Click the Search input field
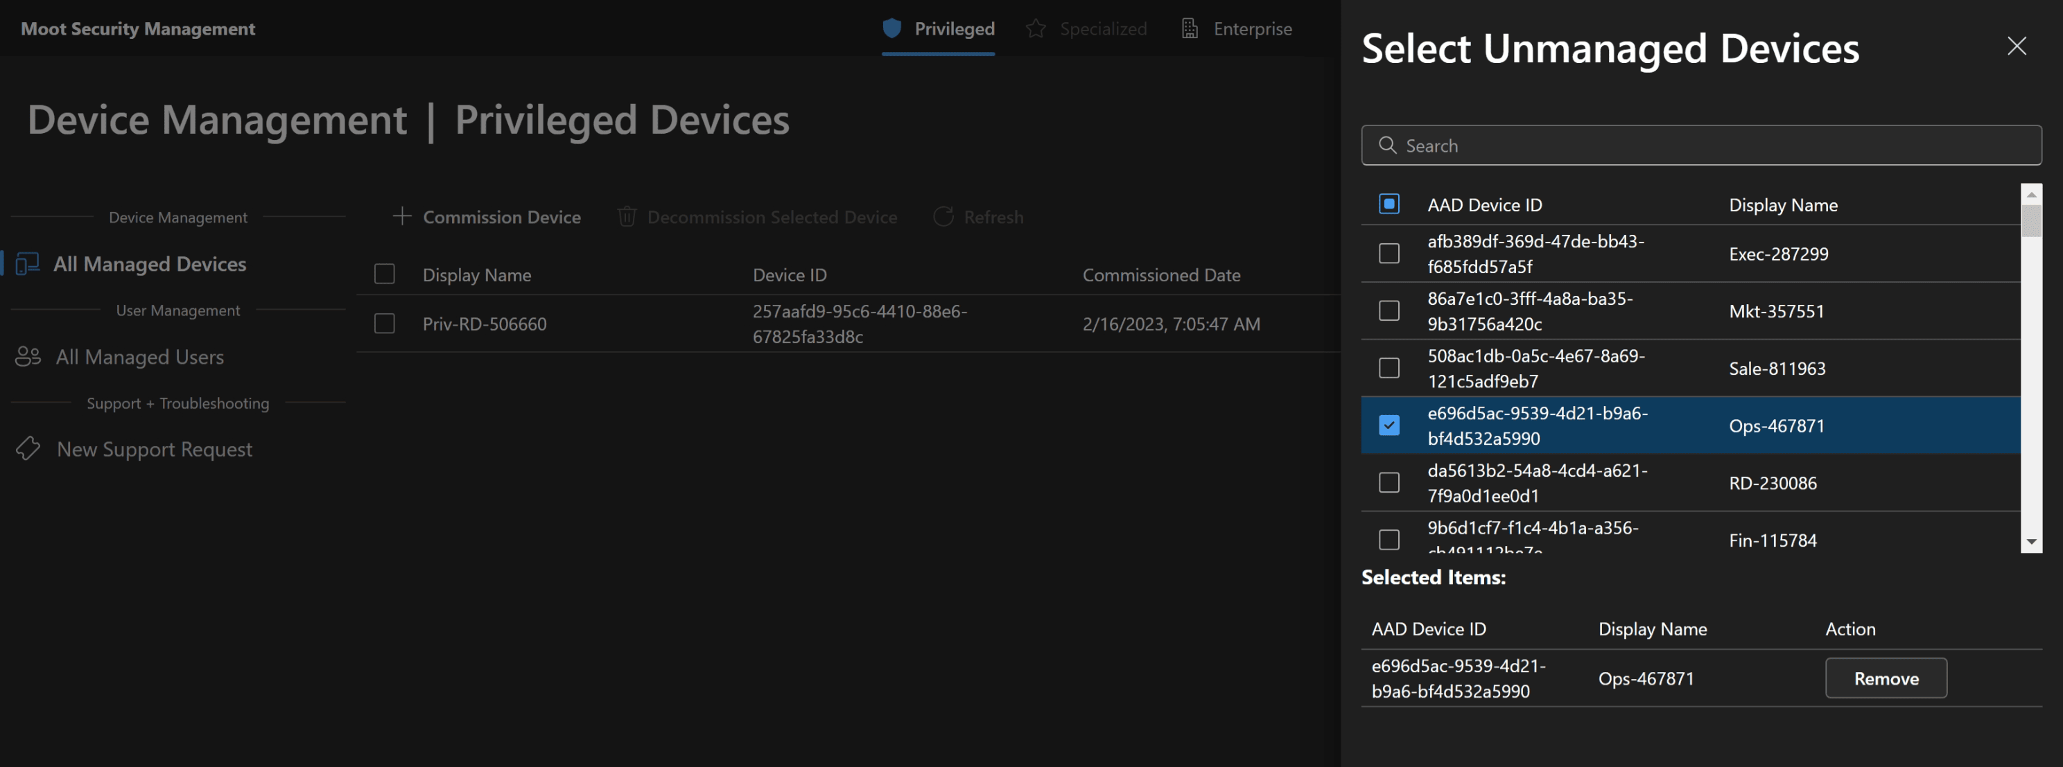2063x767 pixels. pyautogui.click(x=1701, y=145)
